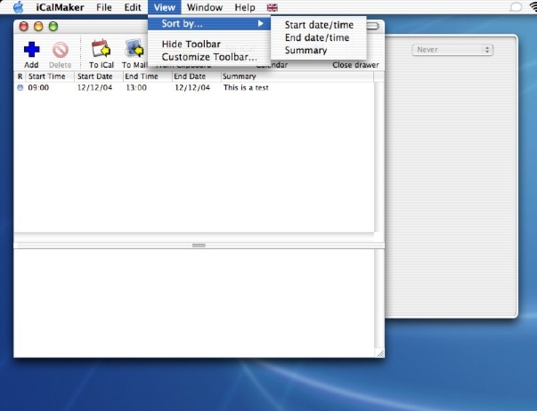Click the Start Time column header

coord(50,77)
